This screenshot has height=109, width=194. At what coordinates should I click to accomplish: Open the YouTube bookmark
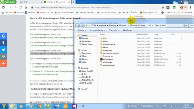coord(19,12)
